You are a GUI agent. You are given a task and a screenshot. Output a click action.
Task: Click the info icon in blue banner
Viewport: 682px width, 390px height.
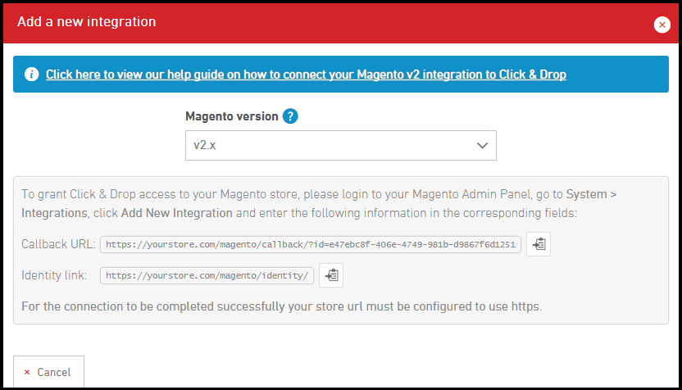(31, 75)
